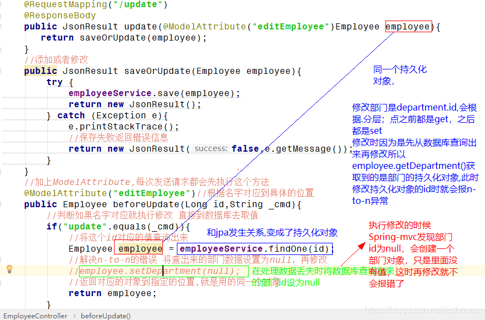This screenshot has height=320, width=485.
Task: Click employeeService.findOne(id) call
Action: pyautogui.click(x=254, y=249)
